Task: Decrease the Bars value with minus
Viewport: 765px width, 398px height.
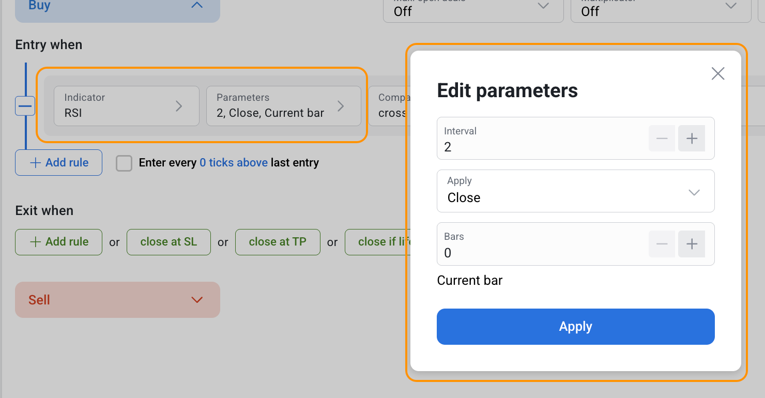Action: click(x=662, y=244)
